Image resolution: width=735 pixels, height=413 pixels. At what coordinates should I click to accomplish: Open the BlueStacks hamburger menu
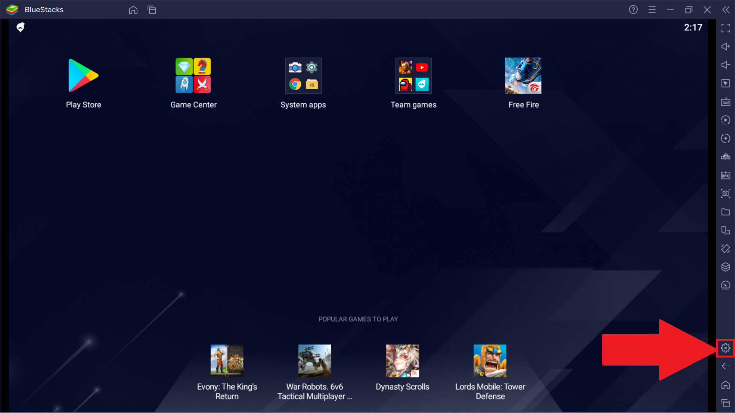652,10
